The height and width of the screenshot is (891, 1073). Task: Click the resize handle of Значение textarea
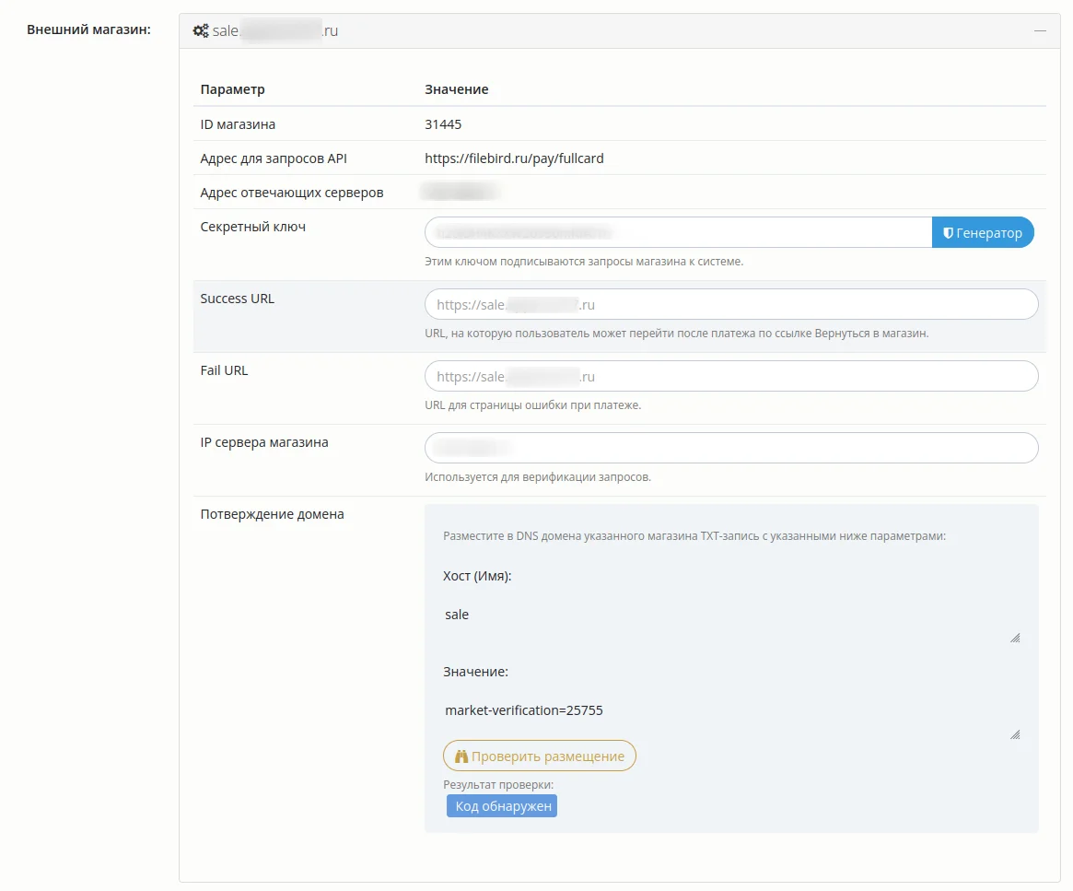click(x=1015, y=734)
